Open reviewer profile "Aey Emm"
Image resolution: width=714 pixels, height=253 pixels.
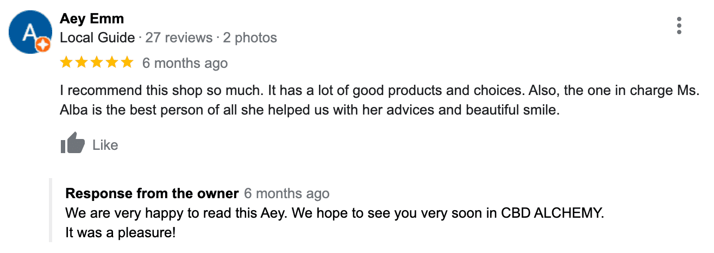coord(92,19)
